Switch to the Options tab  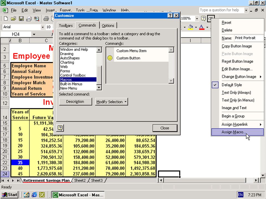108,25
